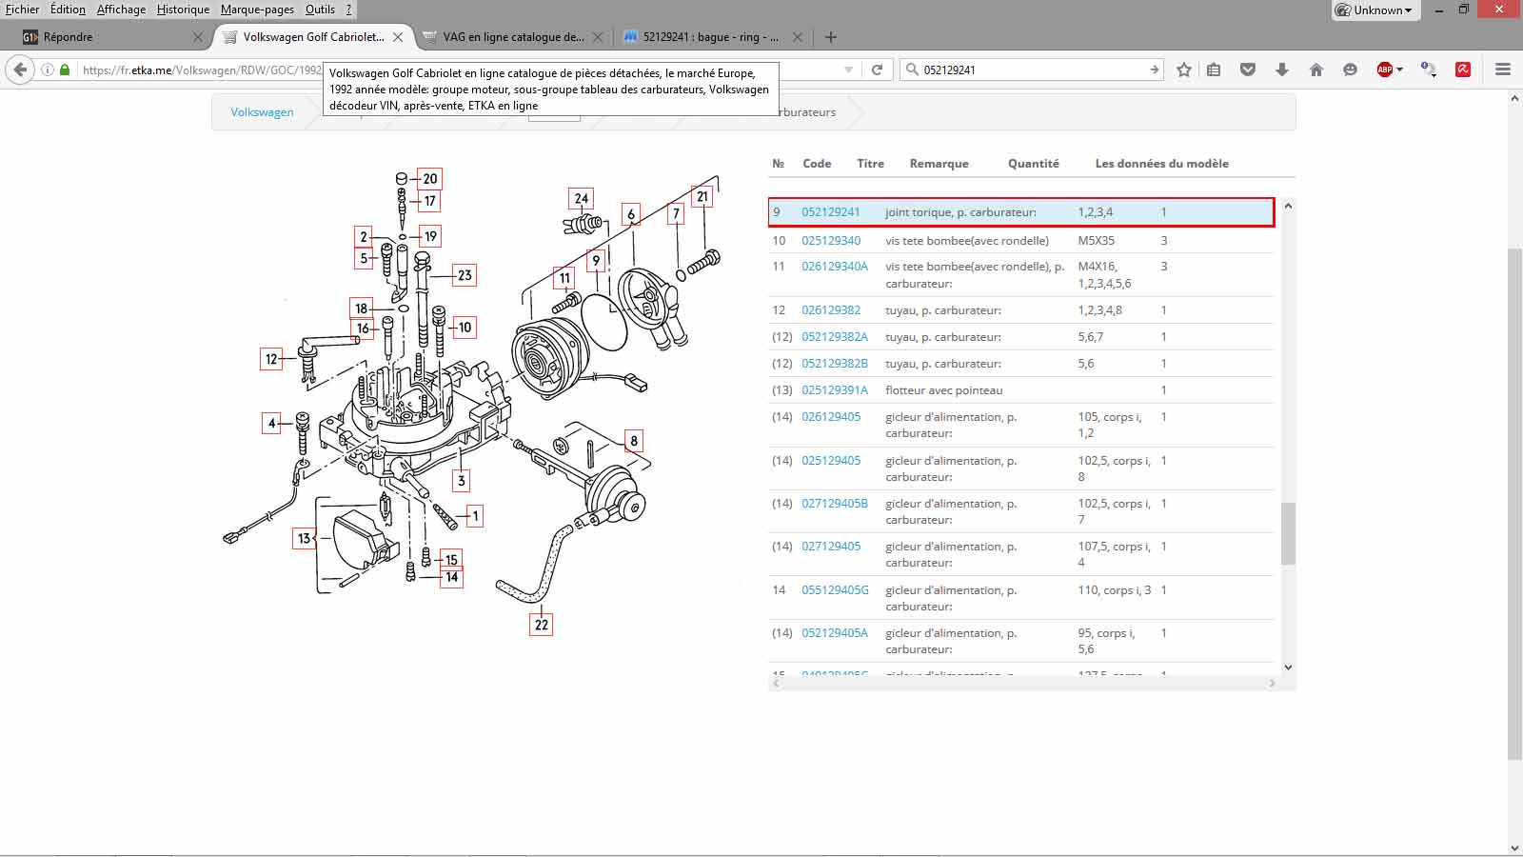Go back to the previous page
The width and height of the screenshot is (1523, 857).
tap(20, 70)
